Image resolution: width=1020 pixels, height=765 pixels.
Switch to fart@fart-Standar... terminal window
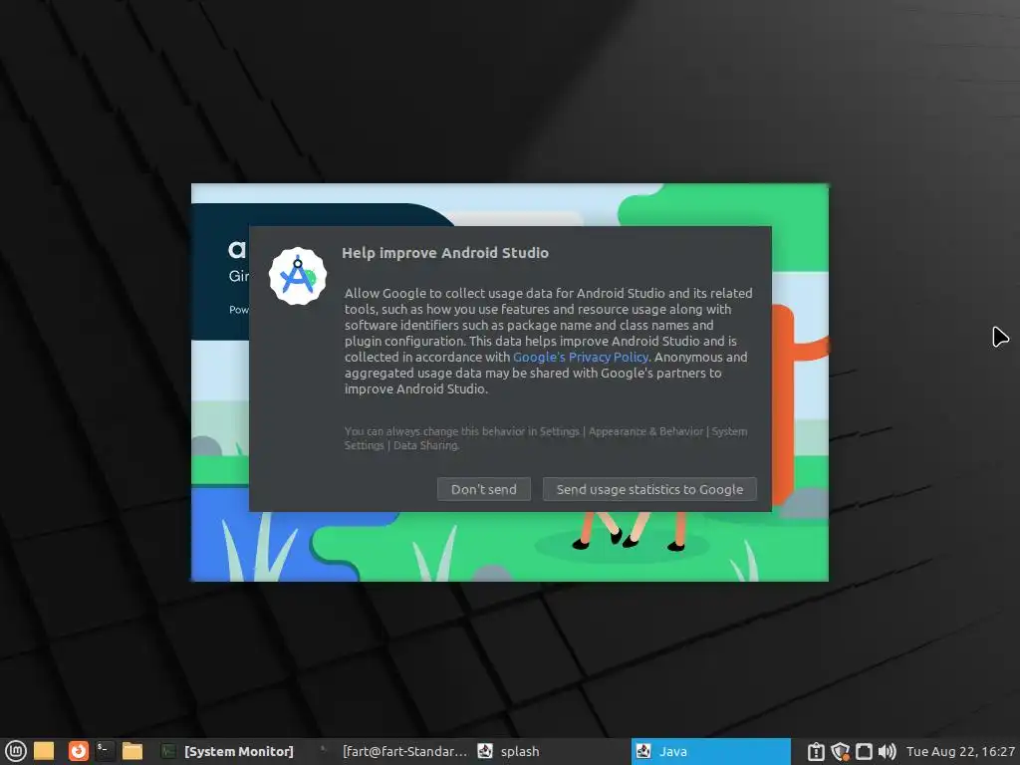393,751
